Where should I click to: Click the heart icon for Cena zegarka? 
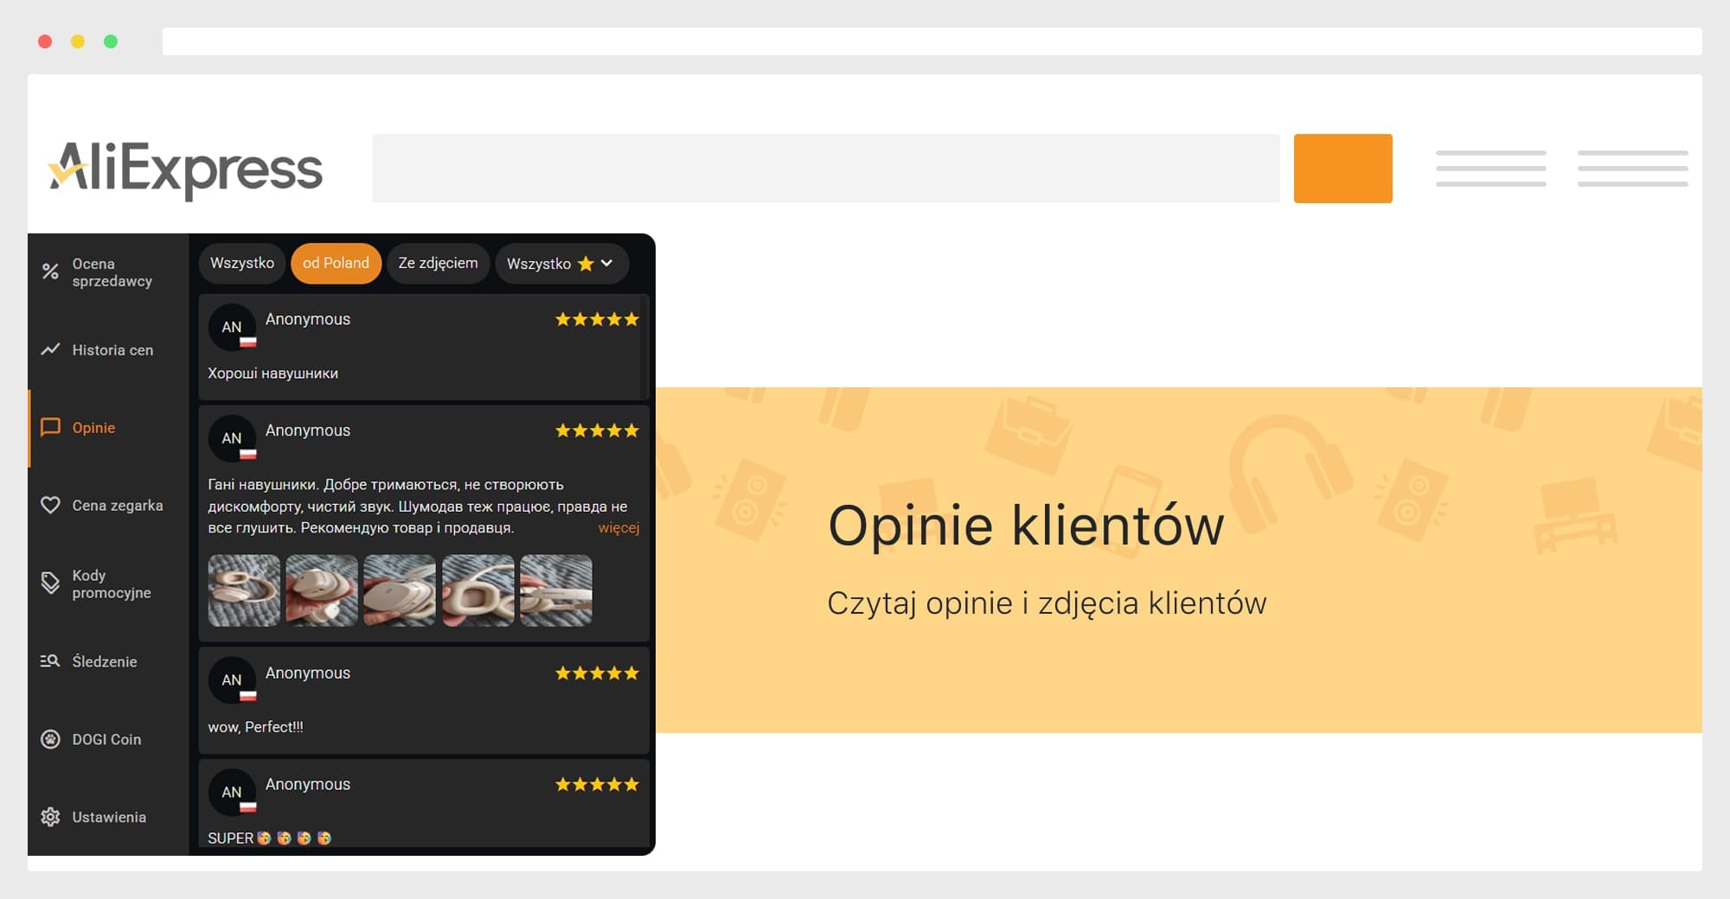tap(50, 505)
